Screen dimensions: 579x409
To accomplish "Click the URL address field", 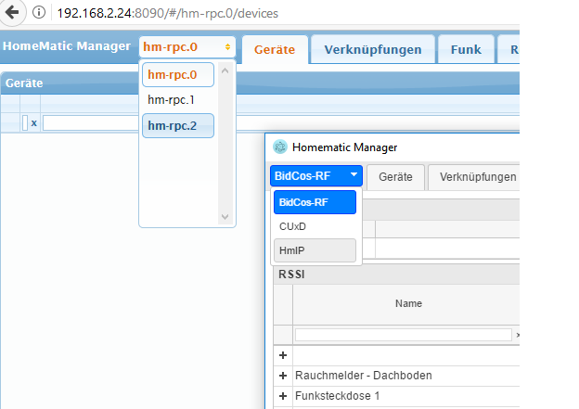I will point(167,13).
